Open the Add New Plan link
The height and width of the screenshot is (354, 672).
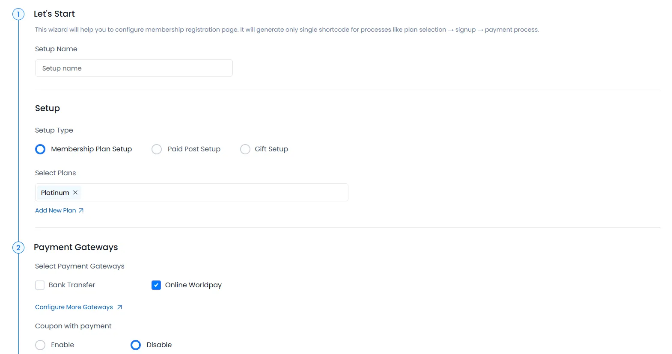tap(56, 210)
